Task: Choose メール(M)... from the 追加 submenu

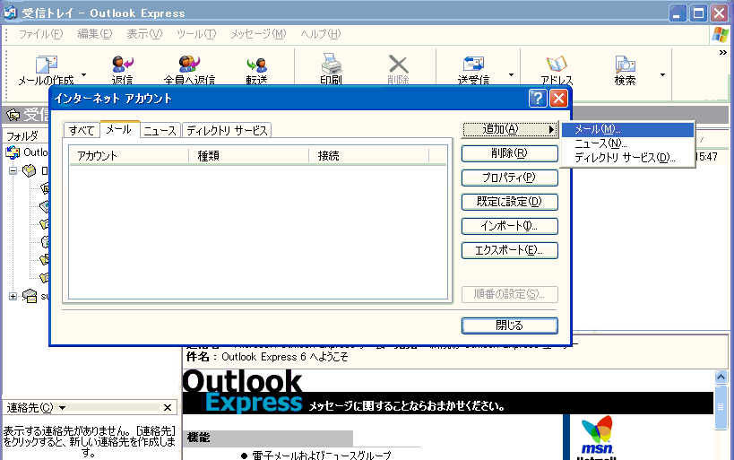Action: 598,130
